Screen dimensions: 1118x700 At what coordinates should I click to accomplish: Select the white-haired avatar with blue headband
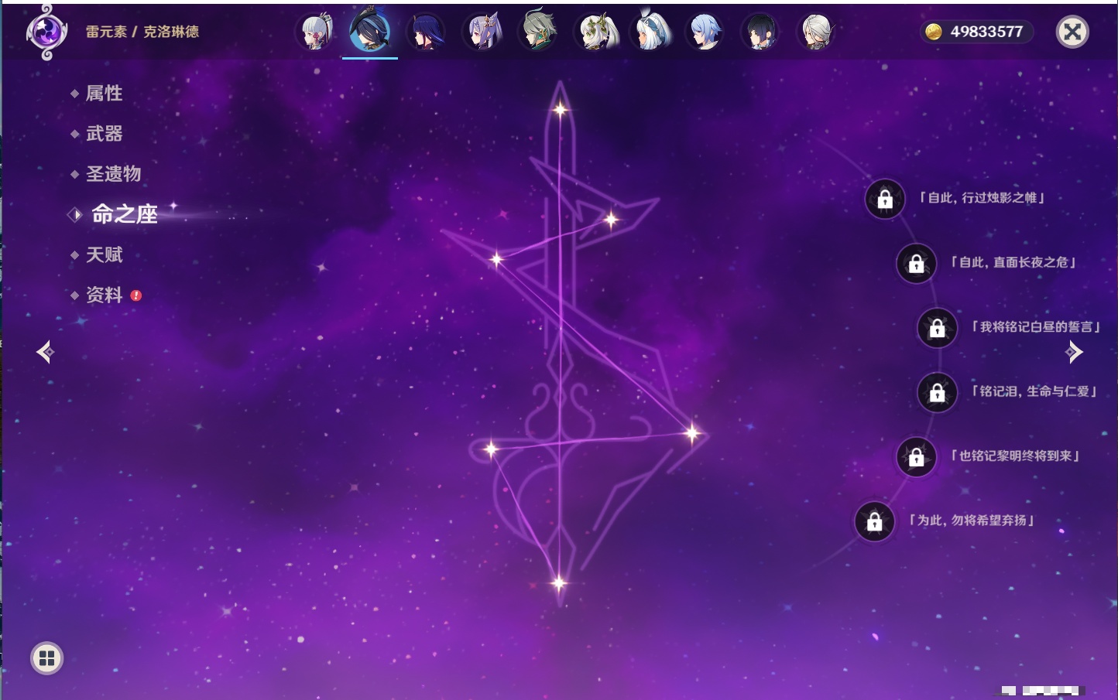[651, 32]
